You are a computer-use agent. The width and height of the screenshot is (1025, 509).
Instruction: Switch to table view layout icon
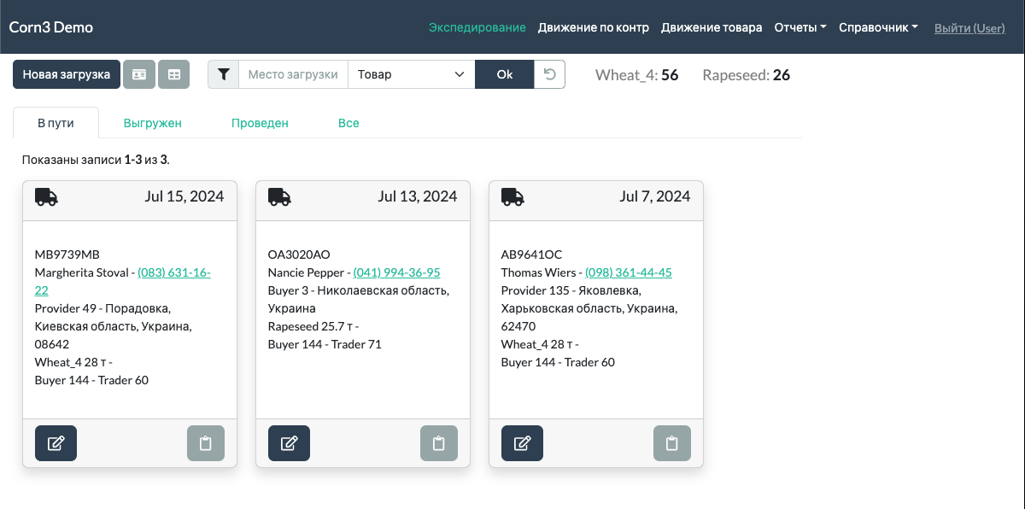tap(174, 74)
